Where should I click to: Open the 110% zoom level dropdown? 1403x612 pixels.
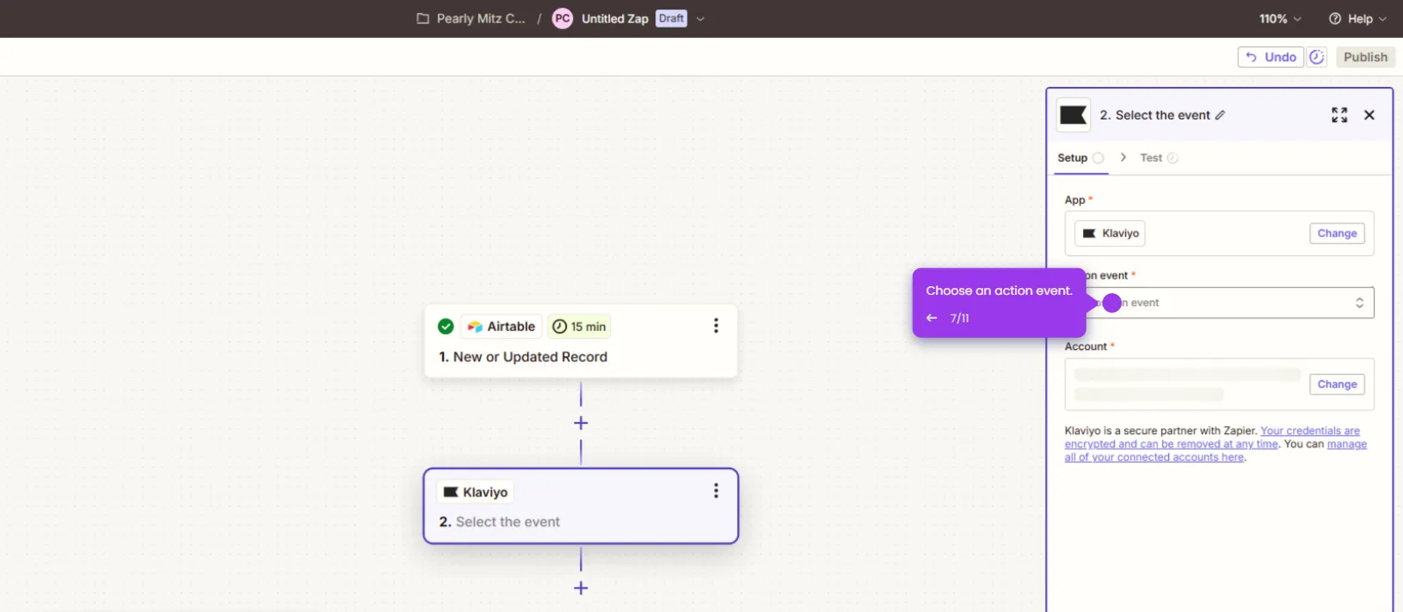pyautogui.click(x=1280, y=18)
